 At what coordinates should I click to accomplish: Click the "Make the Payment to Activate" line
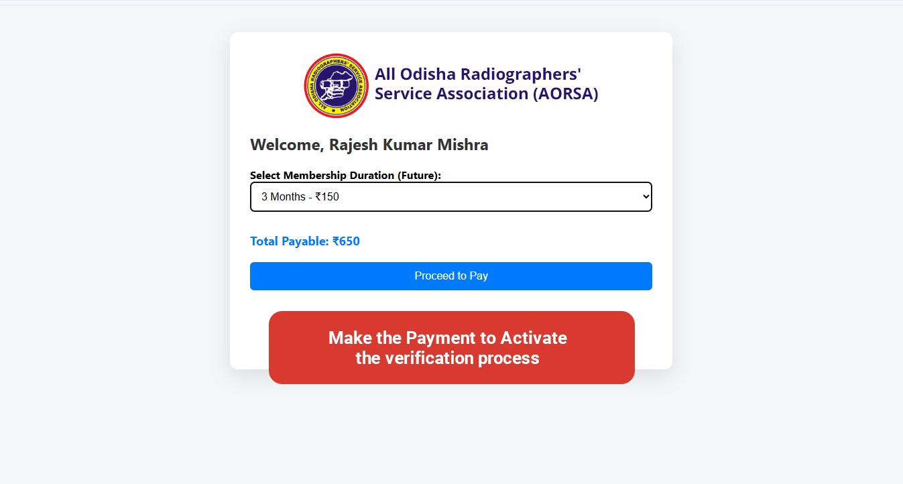(x=447, y=338)
